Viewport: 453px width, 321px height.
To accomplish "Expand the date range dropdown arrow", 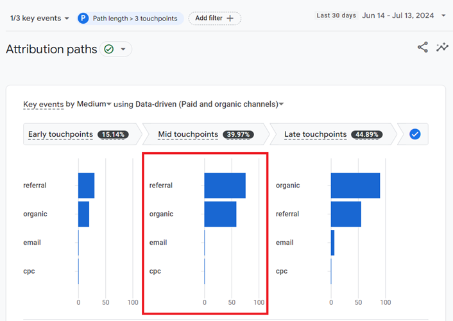I will (443, 15).
